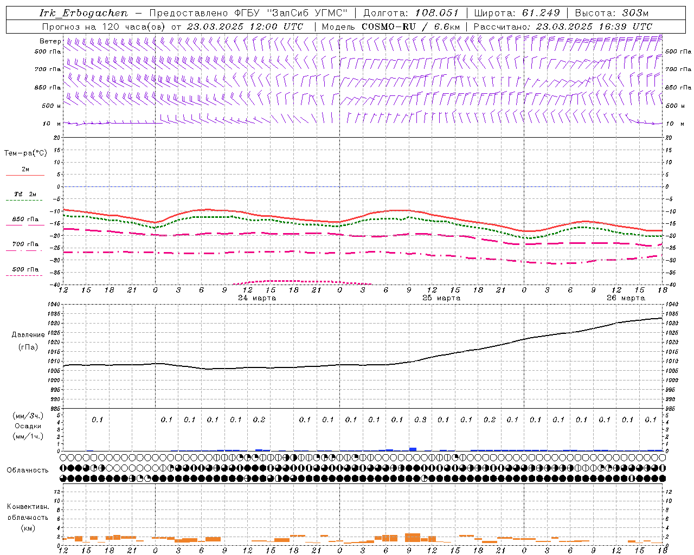
Task: Click the tallest blue hourly precipitation bar
Action: coord(413,449)
